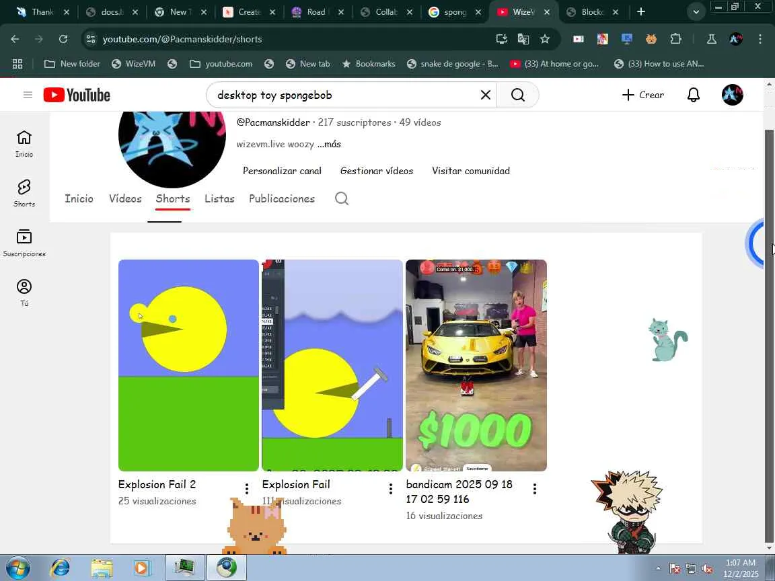Open a new browser tab

(640, 11)
